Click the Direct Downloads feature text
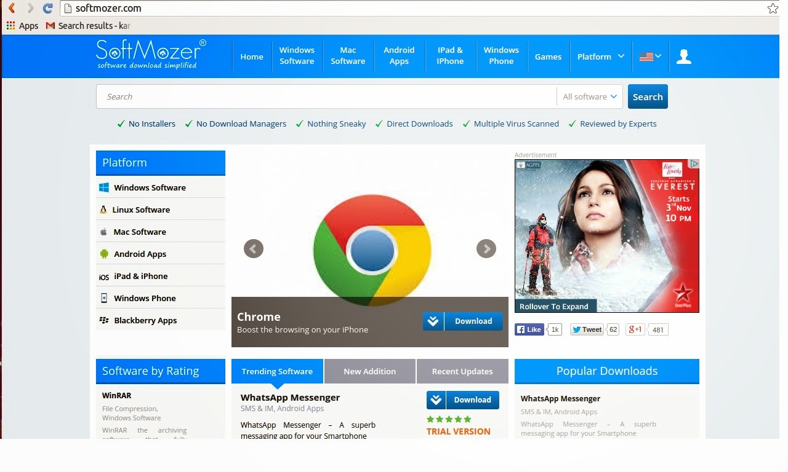 [420, 124]
